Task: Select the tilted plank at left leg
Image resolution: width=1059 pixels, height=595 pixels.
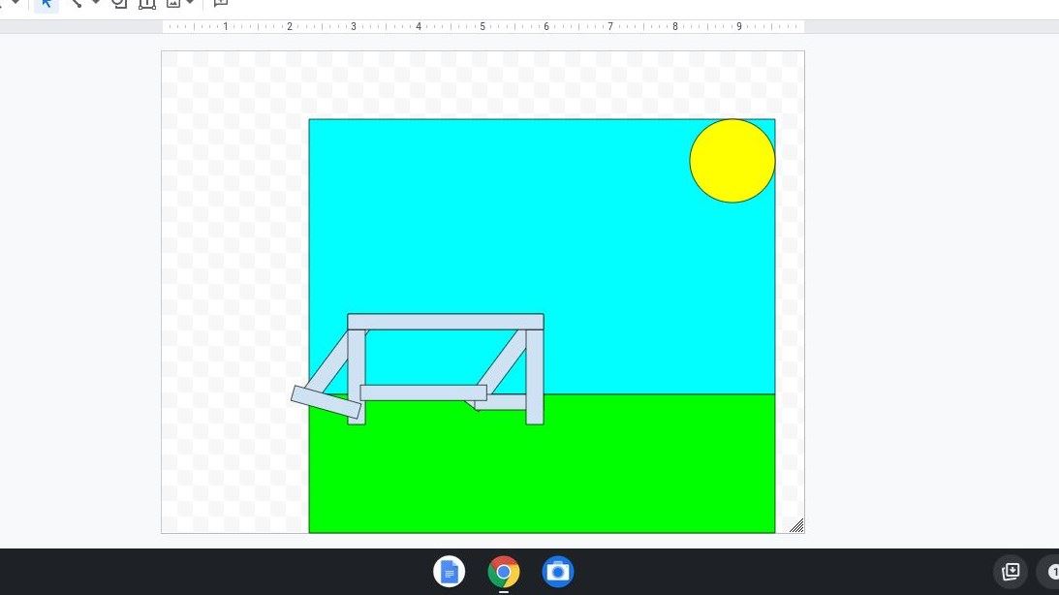Action: tap(326, 402)
